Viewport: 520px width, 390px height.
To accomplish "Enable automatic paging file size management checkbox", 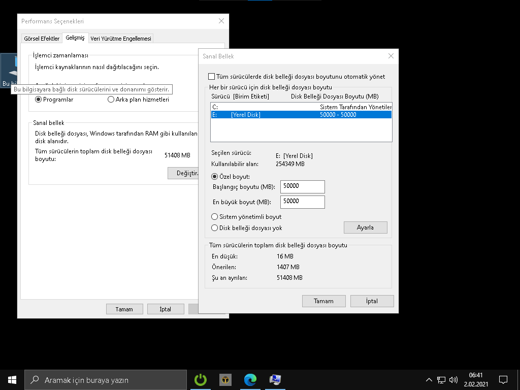I will pyautogui.click(x=212, y=76).
